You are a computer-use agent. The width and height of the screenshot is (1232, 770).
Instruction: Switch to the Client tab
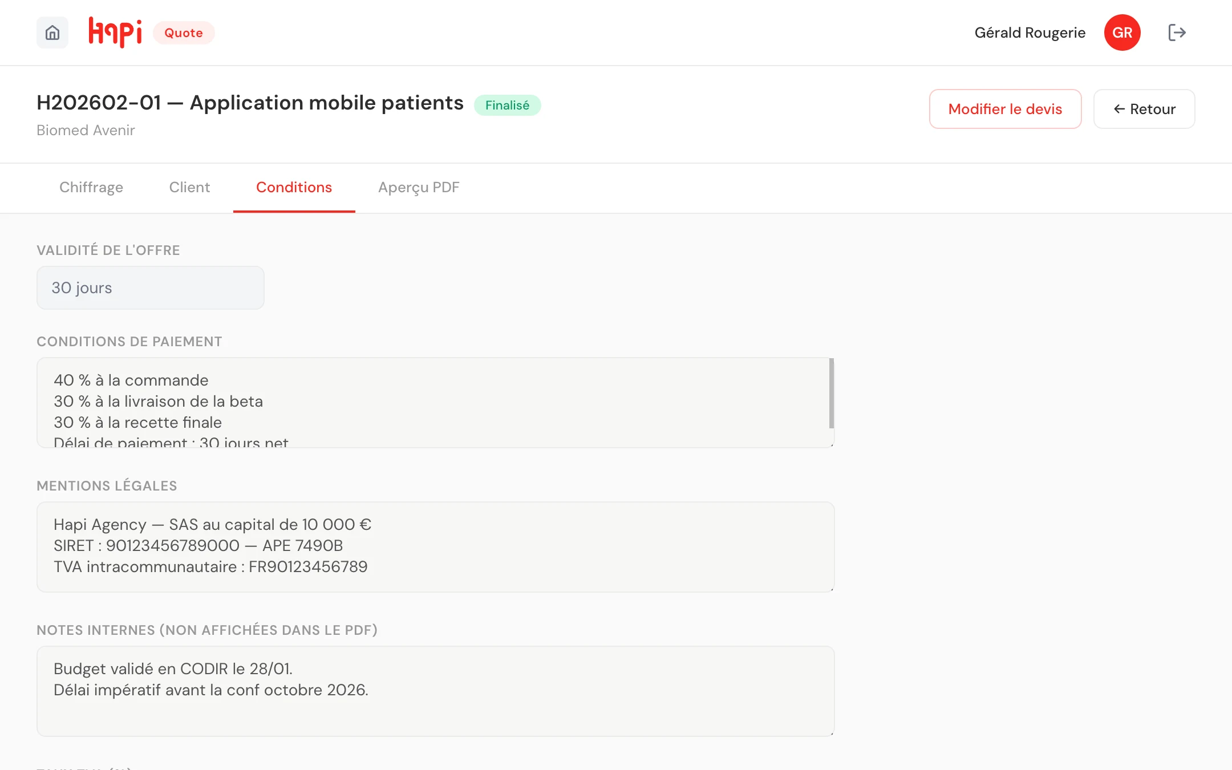(x=189, y=188)
